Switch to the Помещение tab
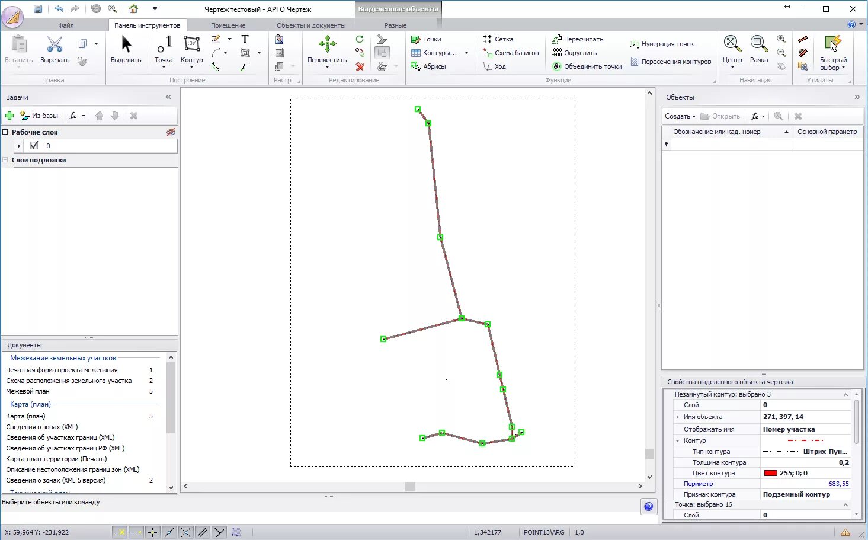The image size is (868, 540). [228, 25]
